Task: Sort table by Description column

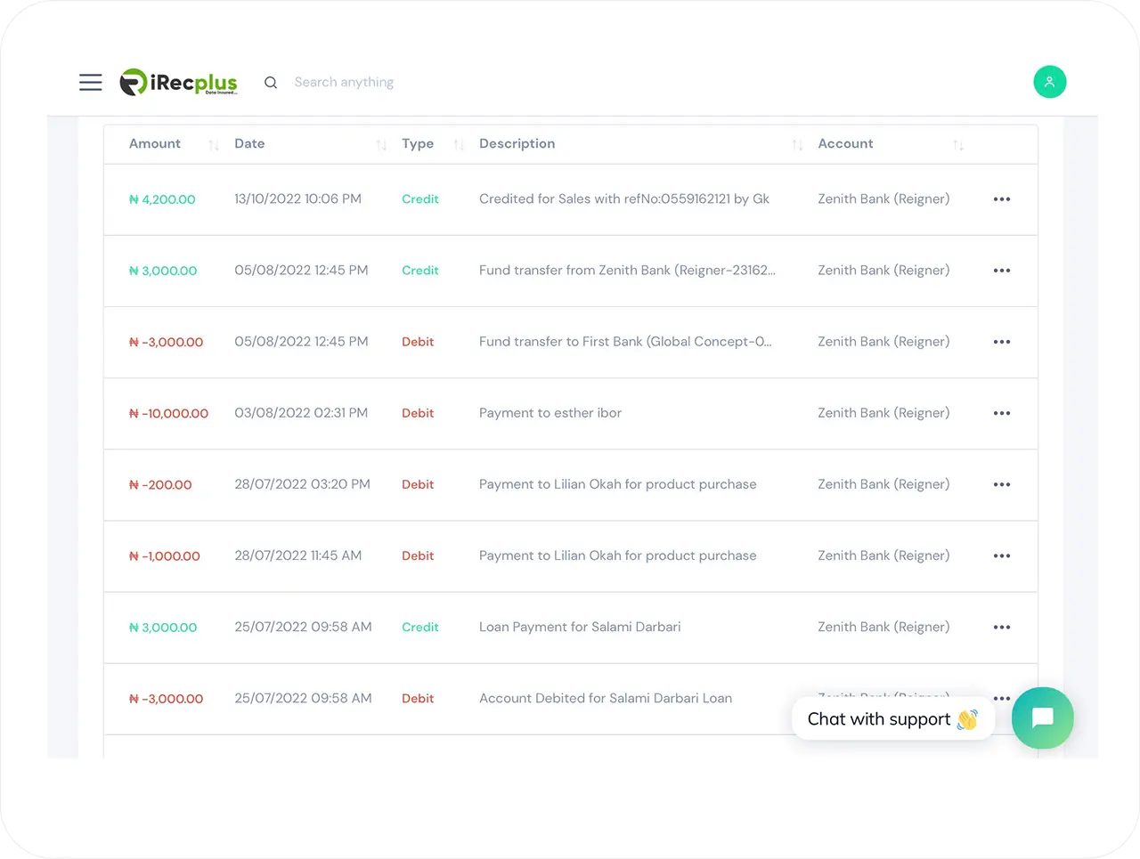Action: 797,145
